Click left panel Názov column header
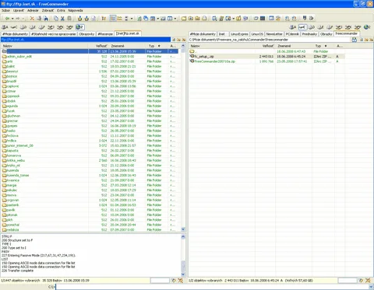Screen dimensions: 374x290 45,46
